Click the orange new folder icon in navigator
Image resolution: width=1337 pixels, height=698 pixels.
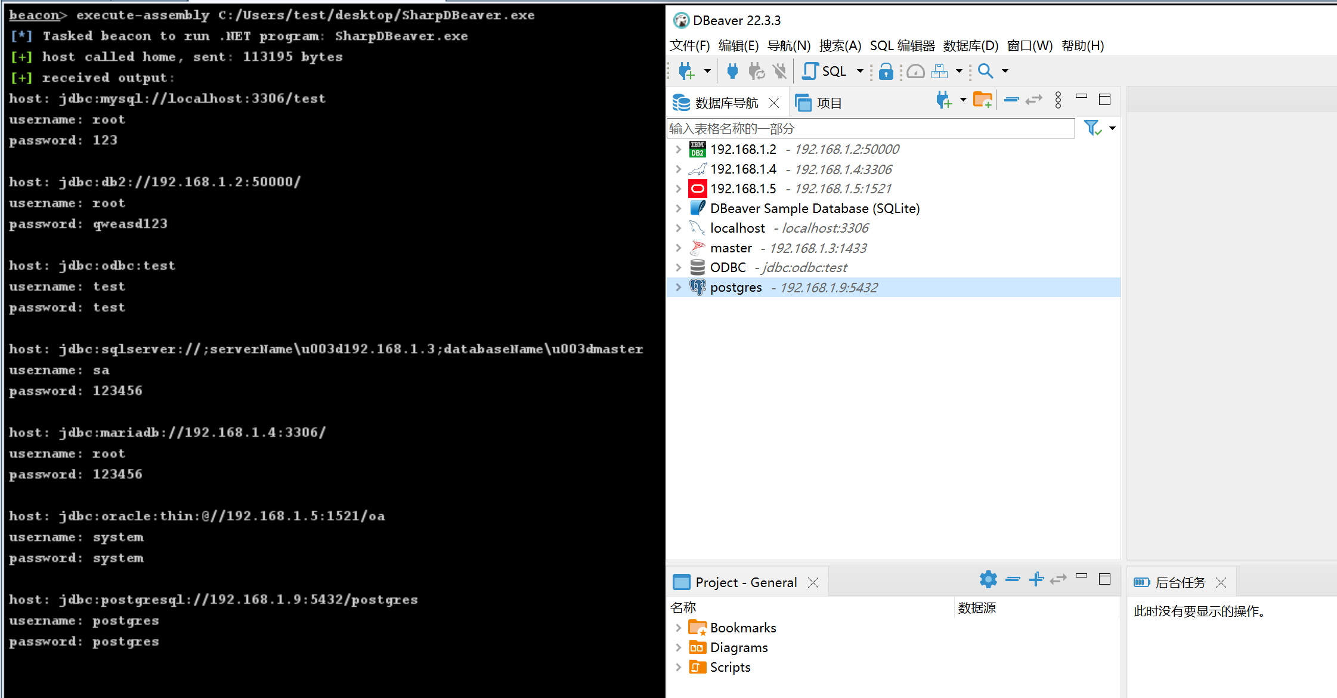(982, 100)
